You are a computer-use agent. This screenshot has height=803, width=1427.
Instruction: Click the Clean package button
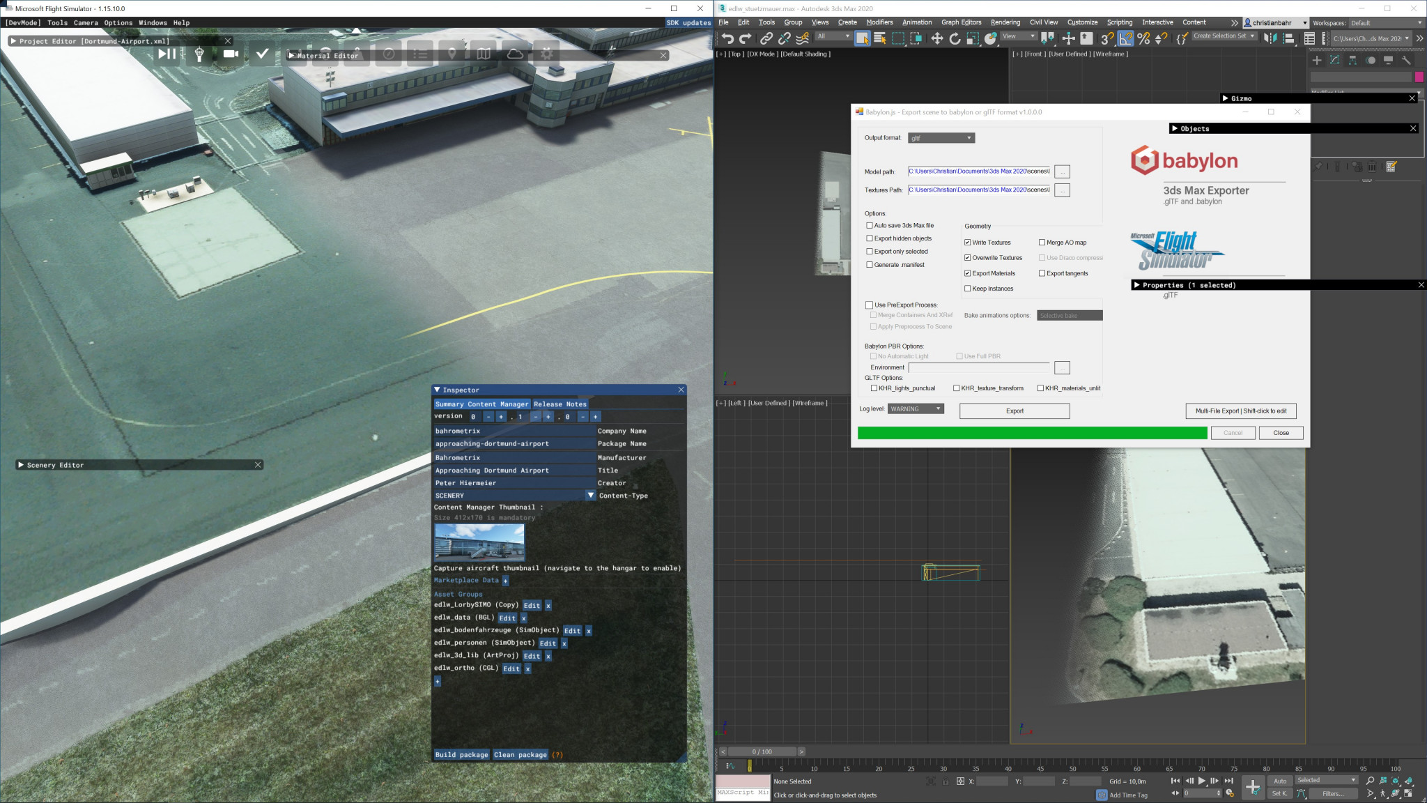[520, 755]
